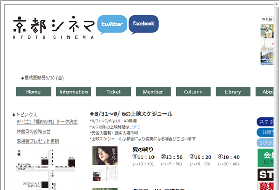The height and width of the screenshot is (190, 280).
Task: Follow the blue コチラ link
Action: (x=135, y=127)
